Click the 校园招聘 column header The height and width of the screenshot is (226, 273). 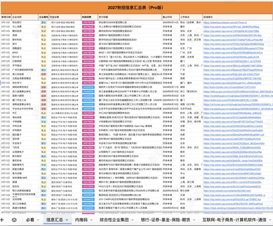[89, 17]
